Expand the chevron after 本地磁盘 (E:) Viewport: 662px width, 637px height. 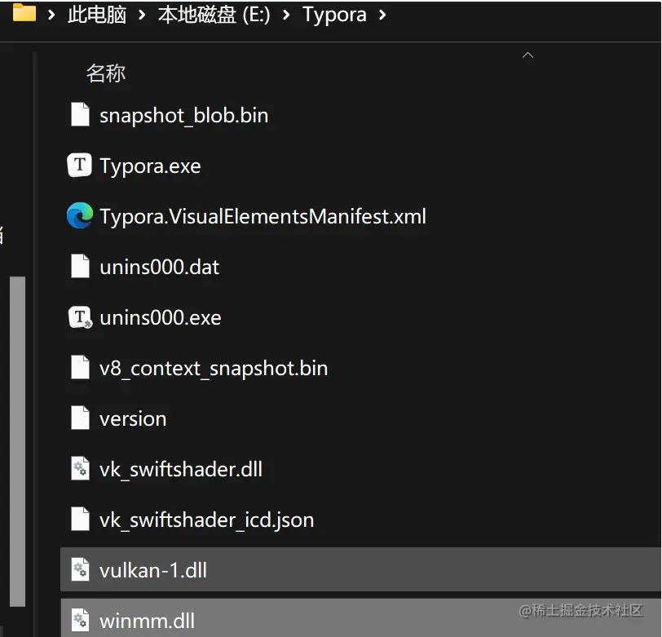[x=286, y=15]
